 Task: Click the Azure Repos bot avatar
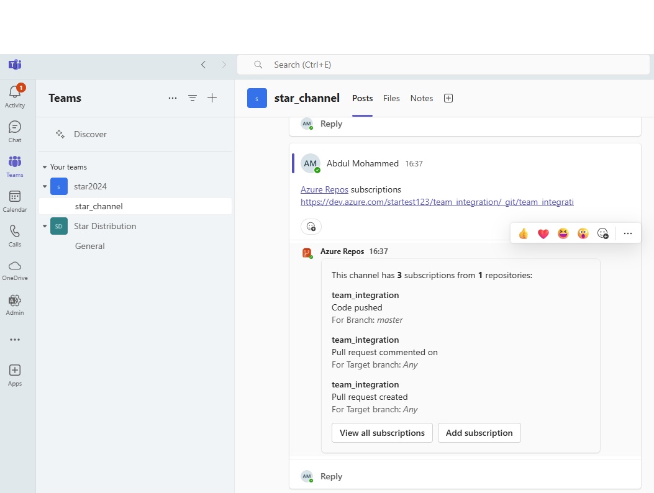click(307, 253)
